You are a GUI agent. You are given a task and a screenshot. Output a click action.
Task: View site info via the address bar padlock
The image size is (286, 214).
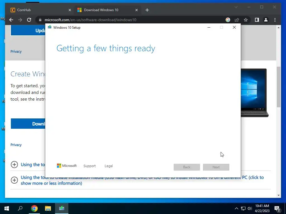40,20
